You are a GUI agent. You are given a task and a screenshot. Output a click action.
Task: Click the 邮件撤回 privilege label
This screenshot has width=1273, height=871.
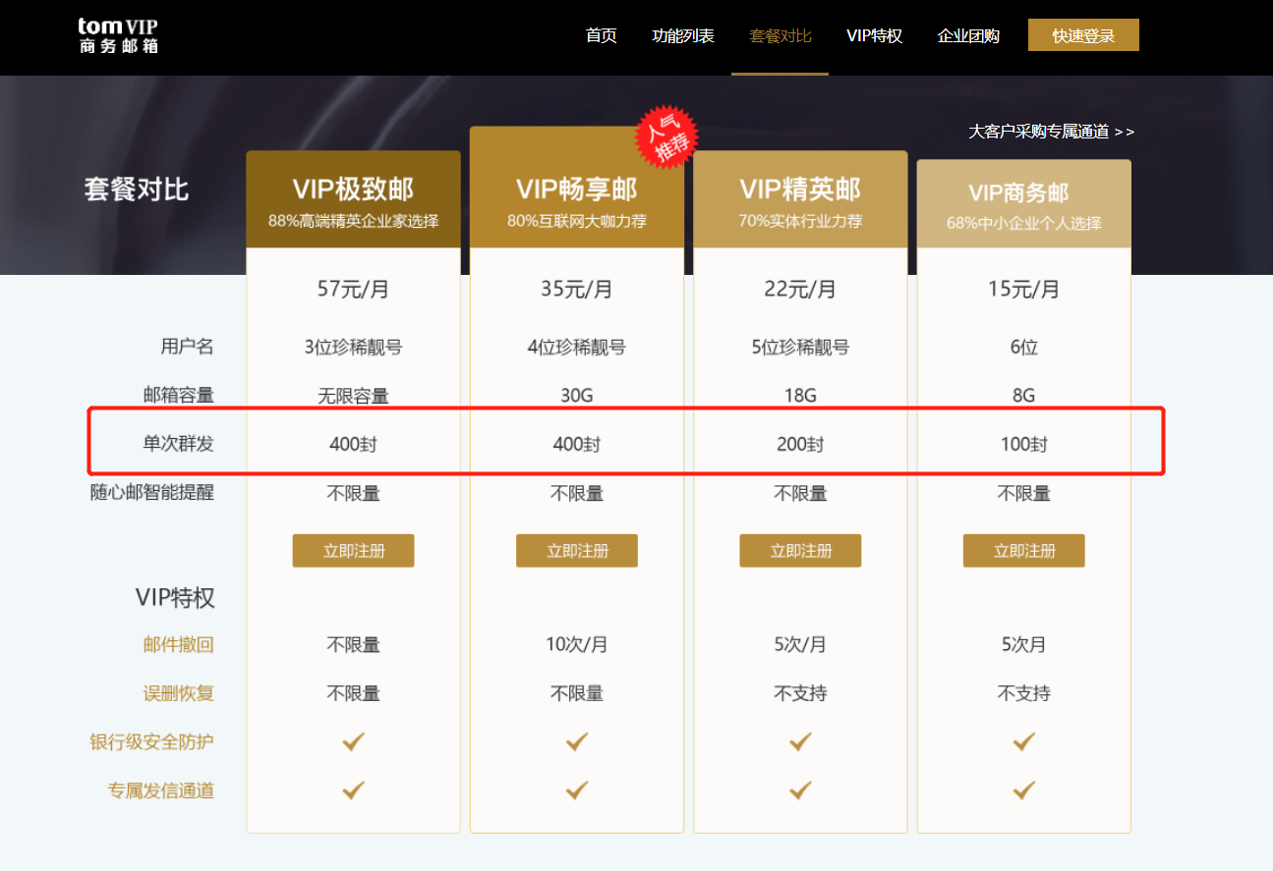coord(178,645)
